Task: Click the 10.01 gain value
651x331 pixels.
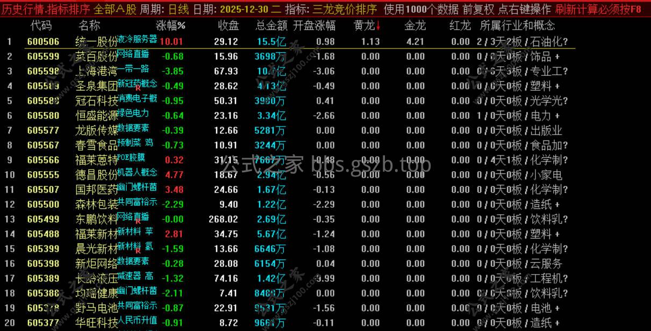Action: click(171, 41)
